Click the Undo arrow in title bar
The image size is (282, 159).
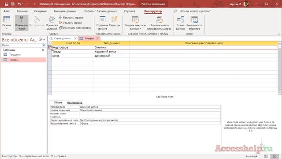19,4
